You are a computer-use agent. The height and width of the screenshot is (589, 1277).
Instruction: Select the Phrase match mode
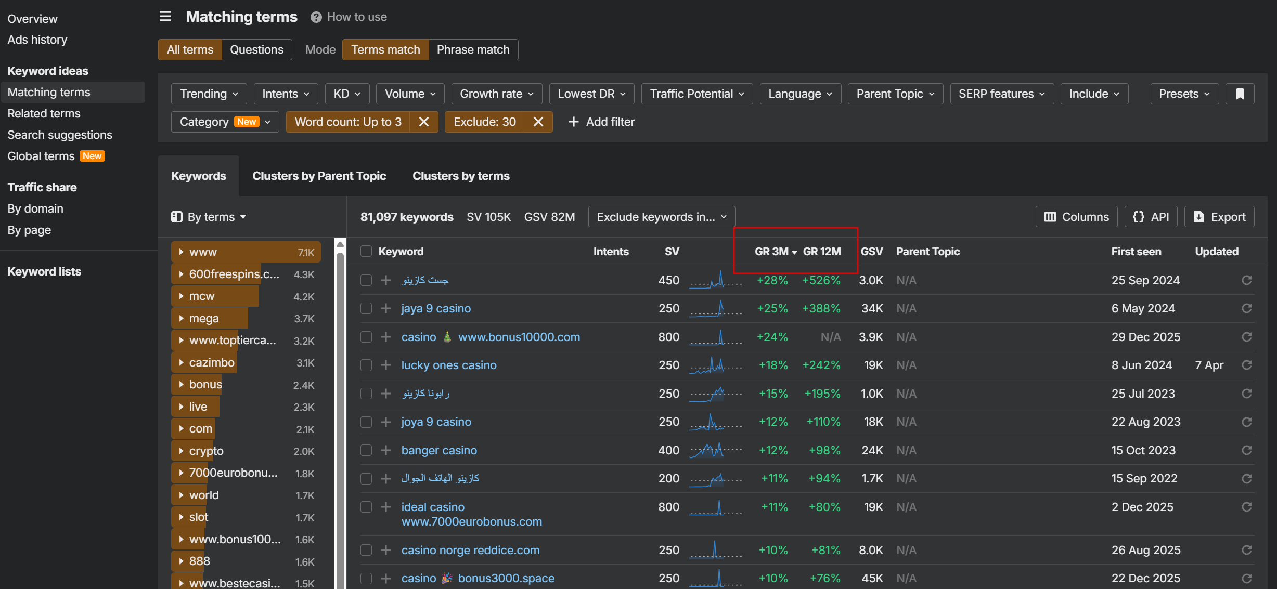(x=473, y=49)
